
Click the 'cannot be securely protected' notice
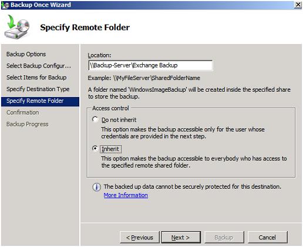coord(193,186)
